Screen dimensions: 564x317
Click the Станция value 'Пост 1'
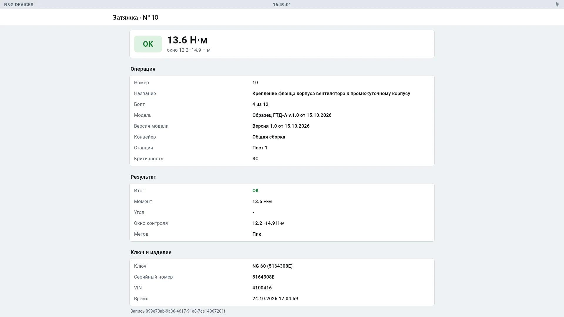[260, 148]
